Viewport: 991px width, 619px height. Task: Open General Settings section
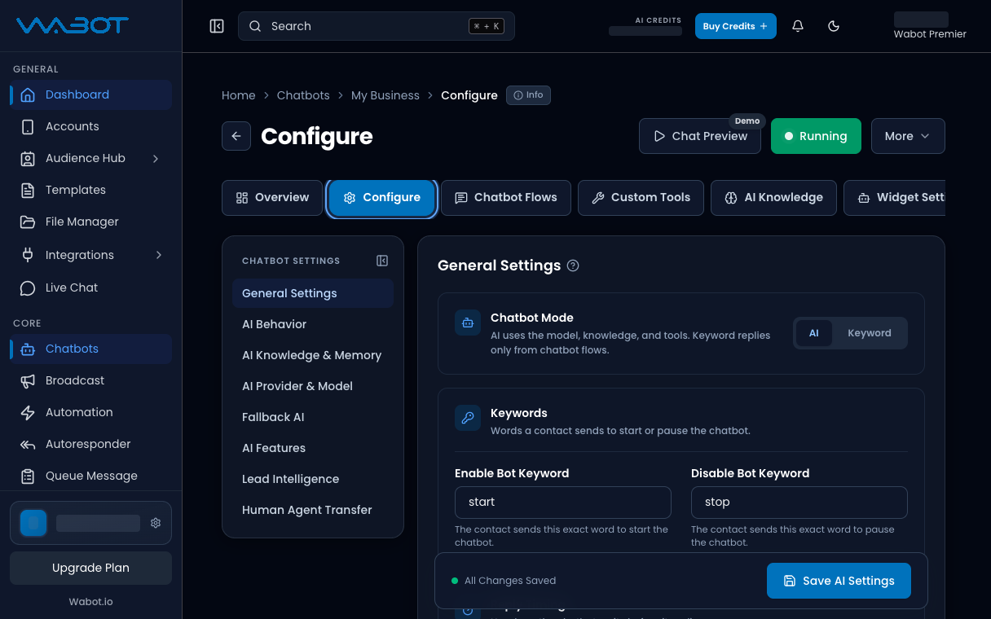click(x=313, y=293)
